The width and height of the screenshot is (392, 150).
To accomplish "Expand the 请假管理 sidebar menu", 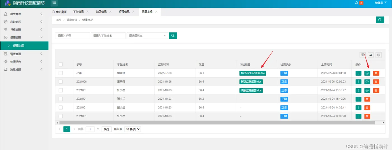I will [x=24, y=54].
